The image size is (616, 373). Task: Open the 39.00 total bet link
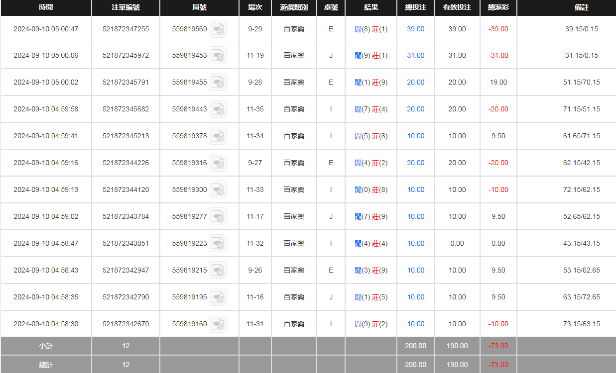coord(415,29)
